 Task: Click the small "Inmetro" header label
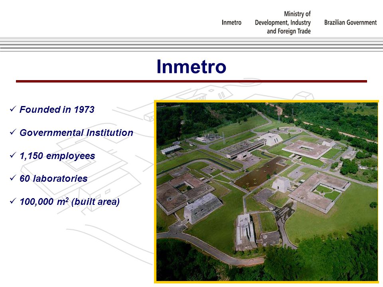coord(231,22)
